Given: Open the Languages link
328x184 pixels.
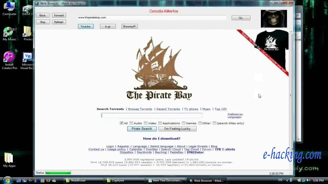Looking at the screenshot, I should click(234, 117).
